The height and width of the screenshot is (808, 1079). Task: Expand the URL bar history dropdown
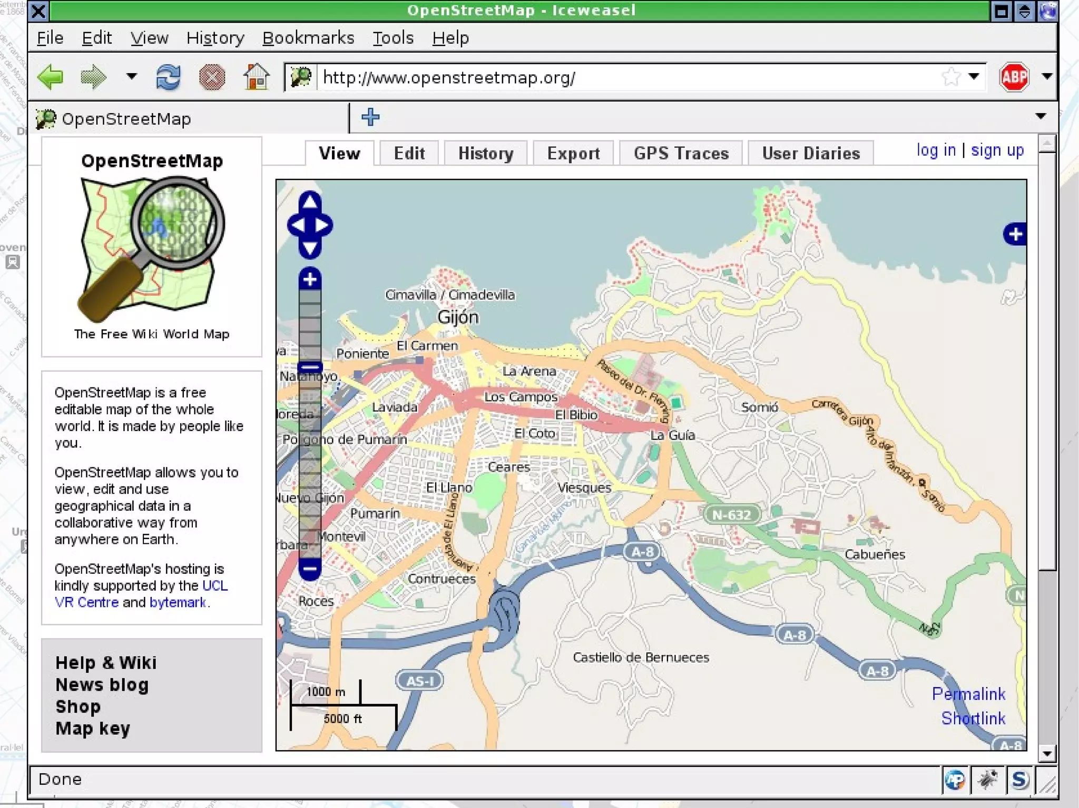(974, 77)
